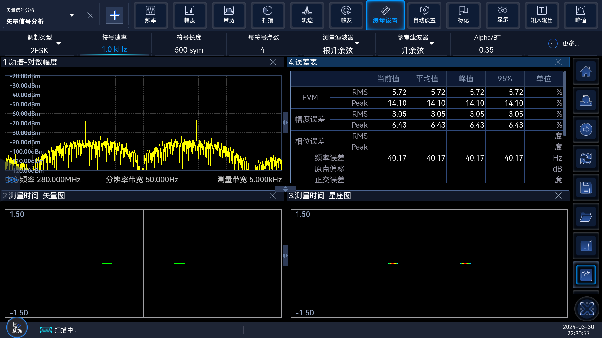The width and height of the screenshot is (602, 338).
Task: Click the 符号速率 1.0 kHz field
Action: click(x=114, y=49)
